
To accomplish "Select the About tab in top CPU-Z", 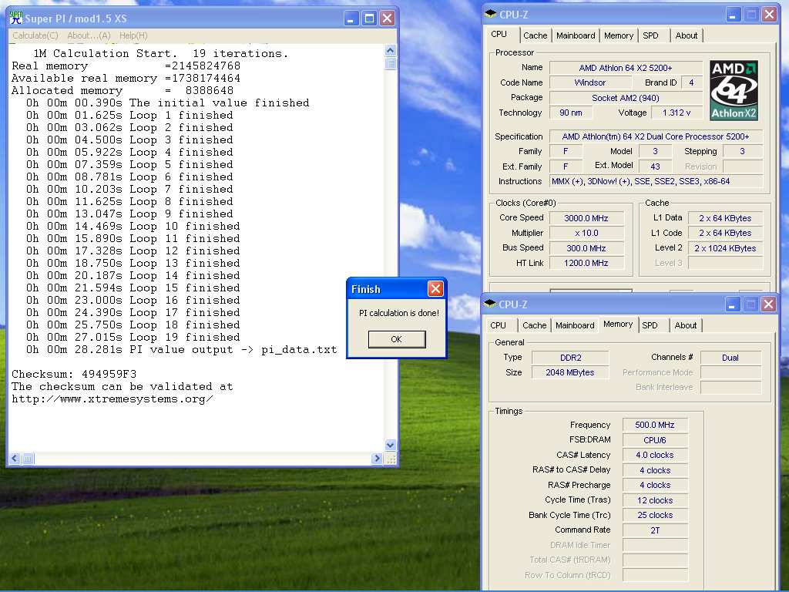I will click(687, 35).
